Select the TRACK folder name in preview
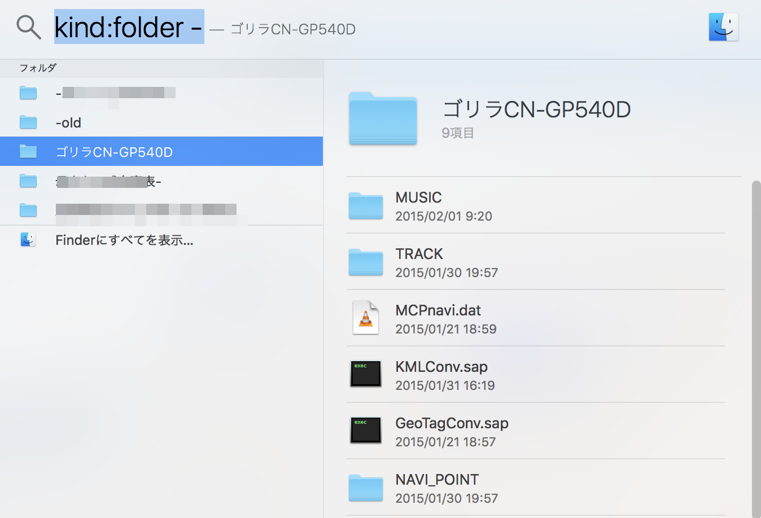The height and width of the screenshot is (518, 761). (419, 254)
